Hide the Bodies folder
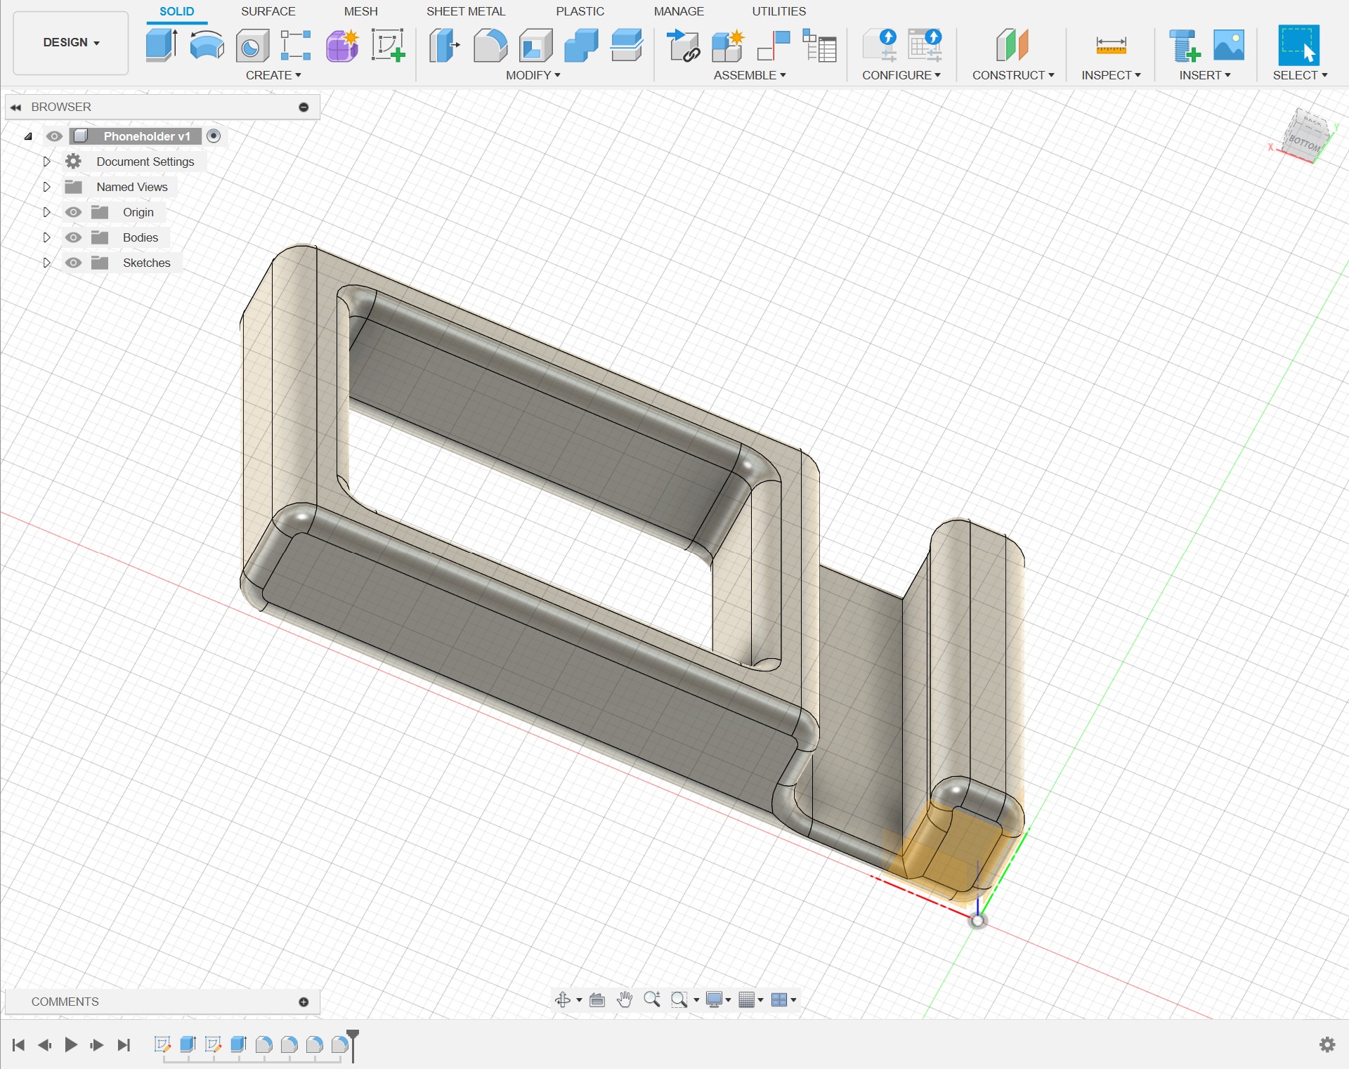 click(x=73, y=237)
